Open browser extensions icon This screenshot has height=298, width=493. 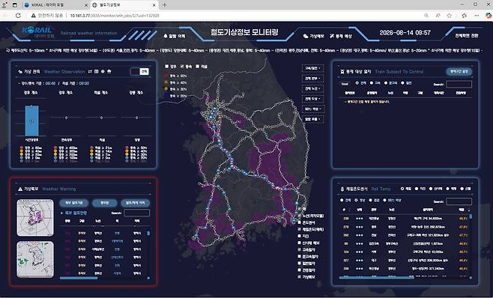[465, 16]
